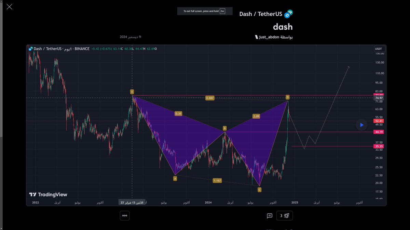
Task: Click the 20.00 label on the price scale
Action: pos(380,183)
